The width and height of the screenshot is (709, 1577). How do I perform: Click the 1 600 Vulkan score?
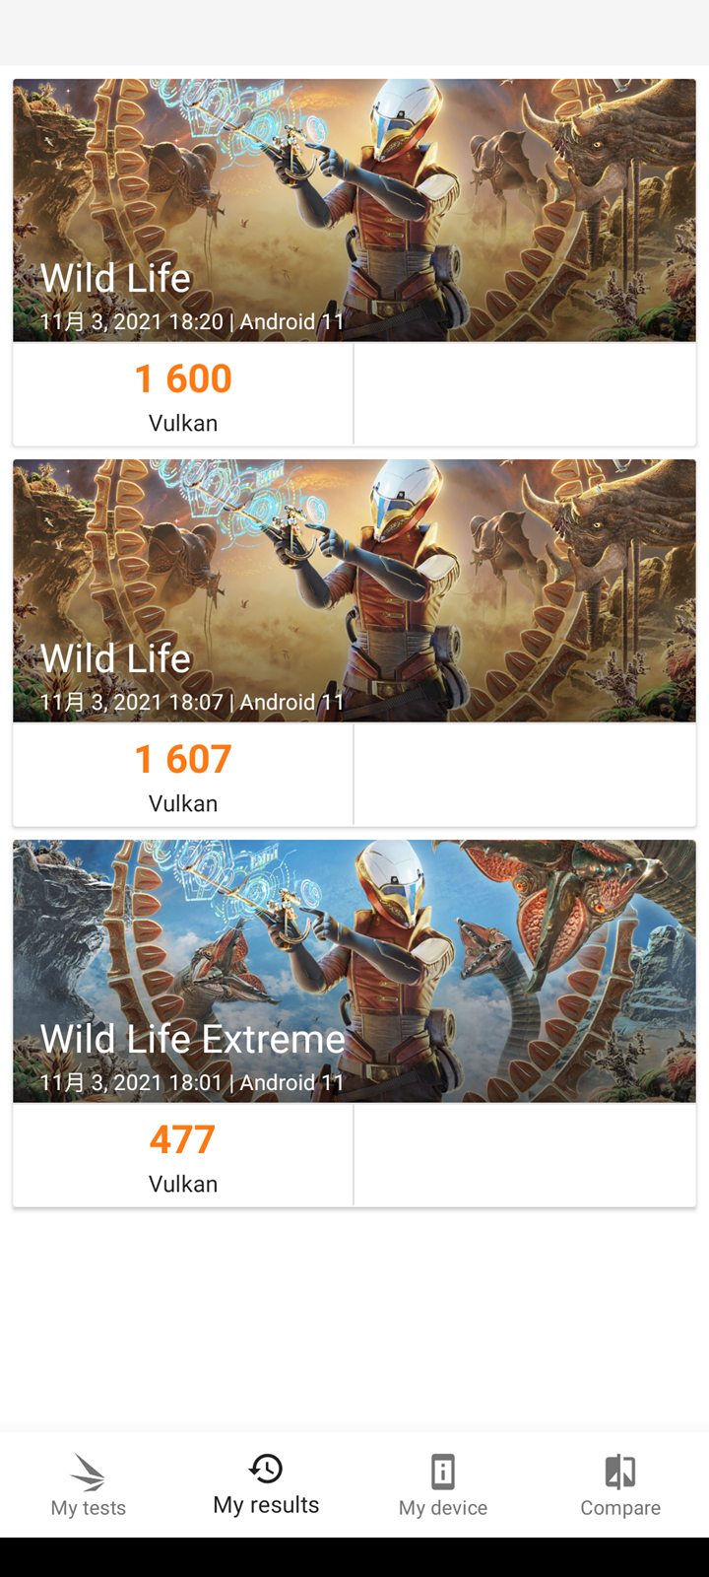click(183, 379)
